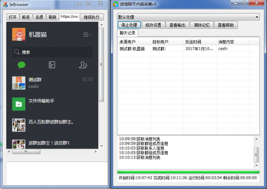The height and width of the screenshot is (189, 267).
Task: Click the 修改设置 button
Action: coord(154,25)
